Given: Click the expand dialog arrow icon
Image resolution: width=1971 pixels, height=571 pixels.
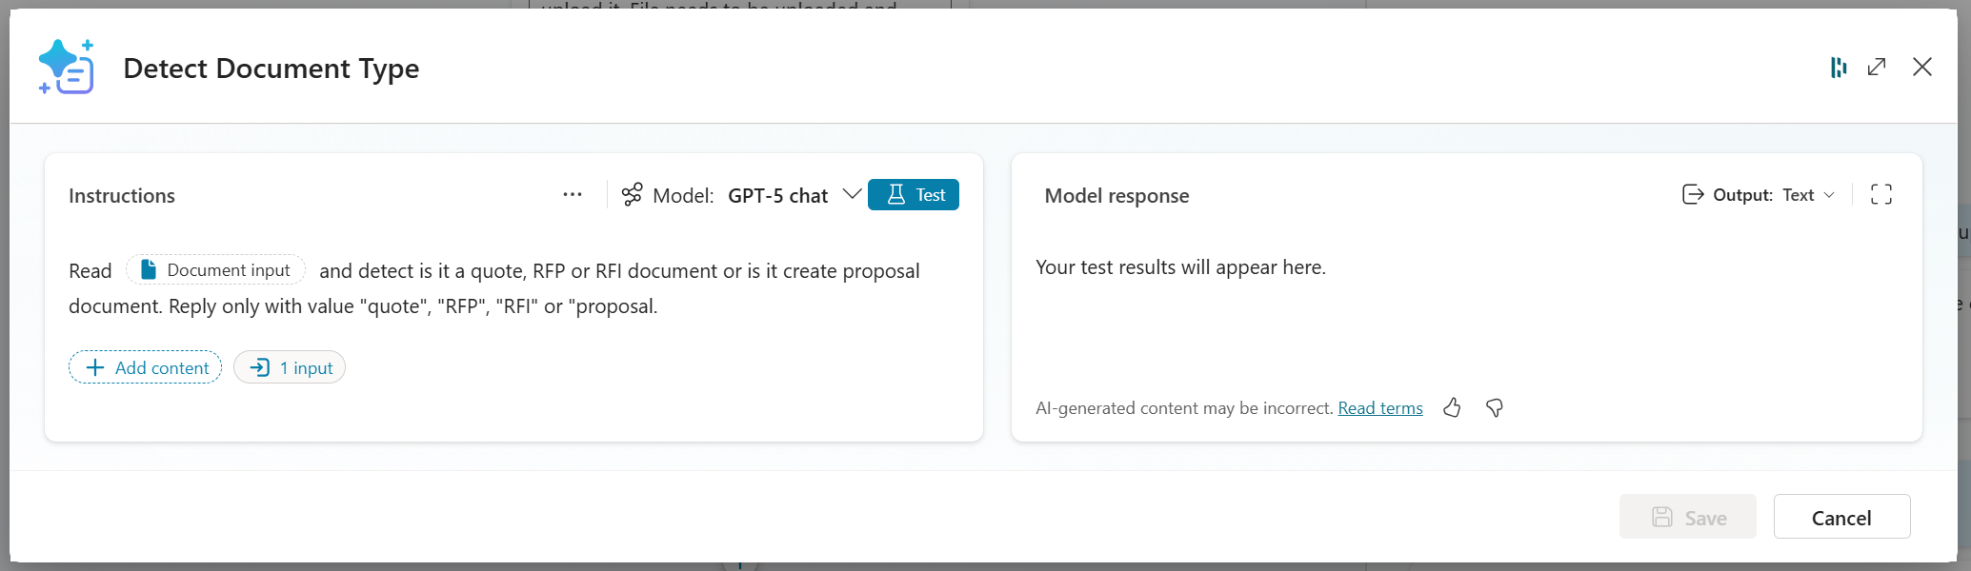Looking at the screenshot, I should (1877, 67).
